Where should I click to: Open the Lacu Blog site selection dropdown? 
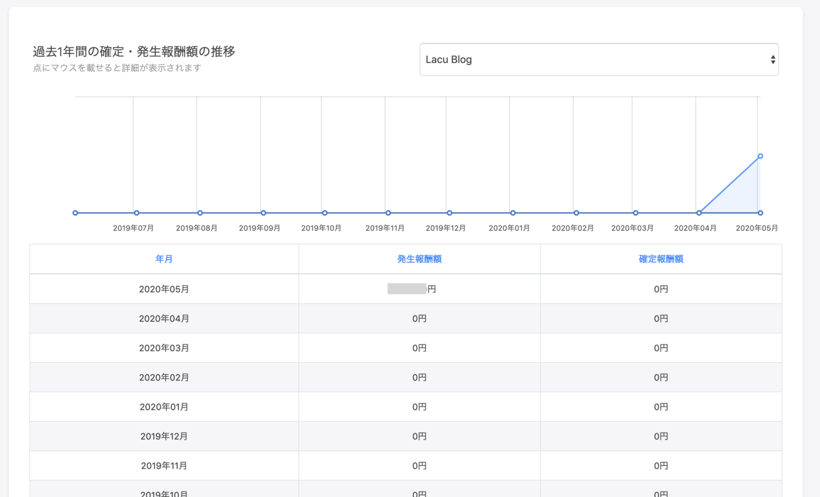pyautogui.click(x=598, y=59)
